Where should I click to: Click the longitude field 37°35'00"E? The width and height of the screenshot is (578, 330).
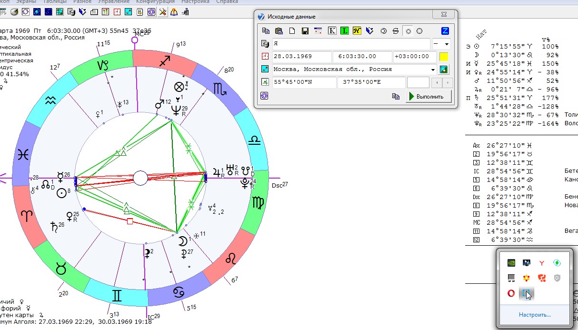tap(371, 82)
